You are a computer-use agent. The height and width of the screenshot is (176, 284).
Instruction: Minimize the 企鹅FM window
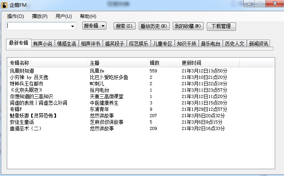click(249, 4)
